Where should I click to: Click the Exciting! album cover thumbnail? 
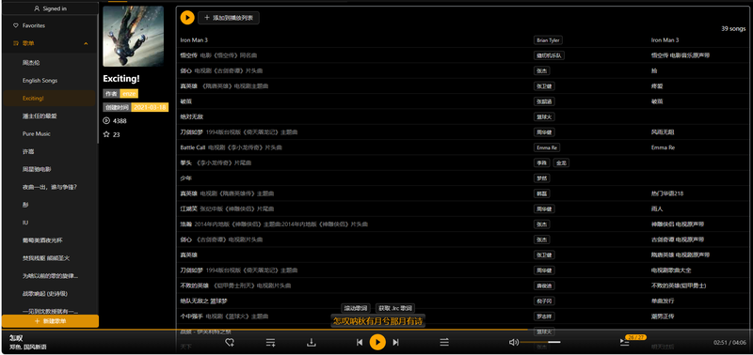[x=133, y=36]
